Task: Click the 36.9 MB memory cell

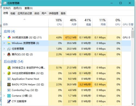Action: 70,84
